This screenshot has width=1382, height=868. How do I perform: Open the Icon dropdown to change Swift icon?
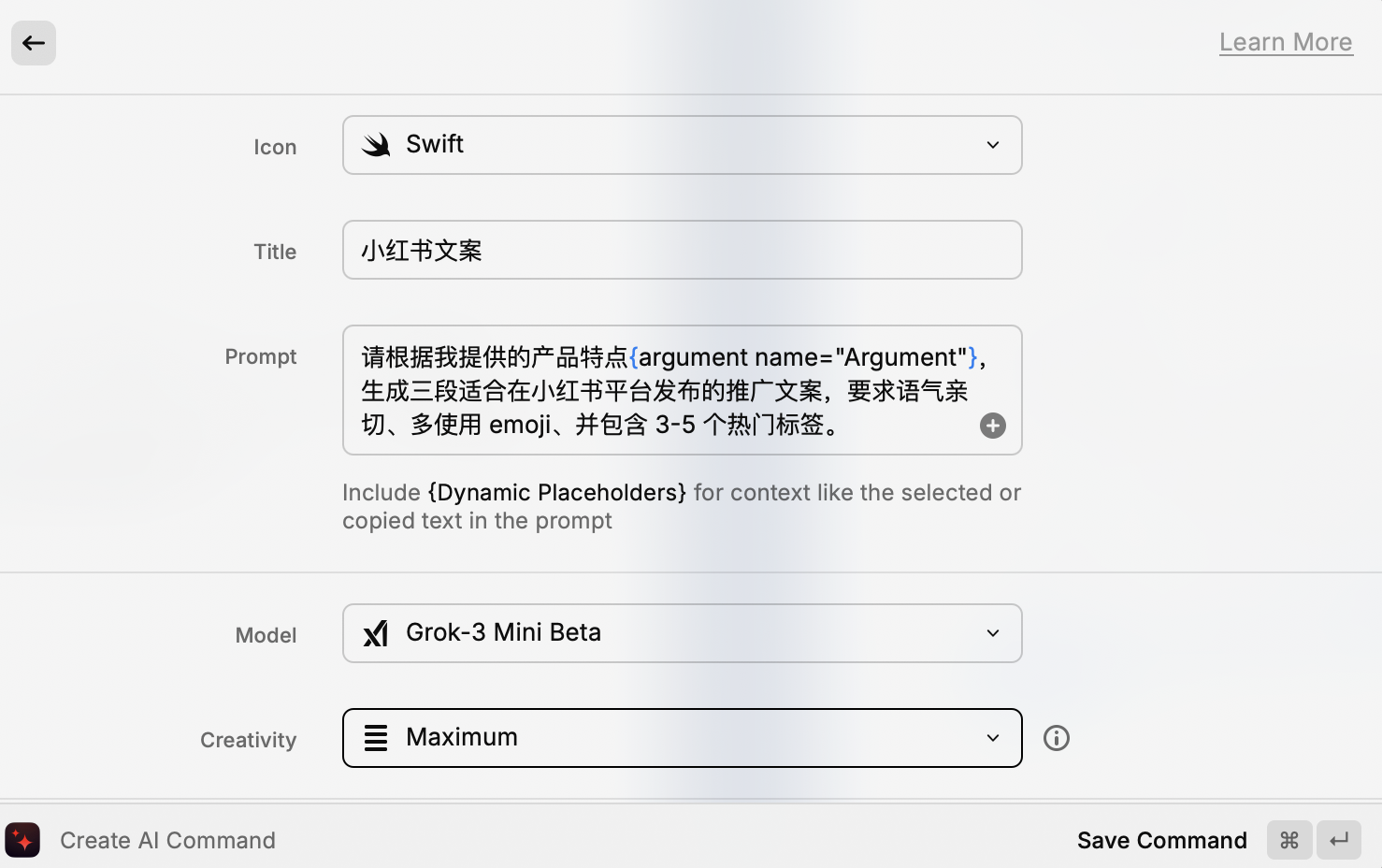pyautogui.click(x=992, y=145)
